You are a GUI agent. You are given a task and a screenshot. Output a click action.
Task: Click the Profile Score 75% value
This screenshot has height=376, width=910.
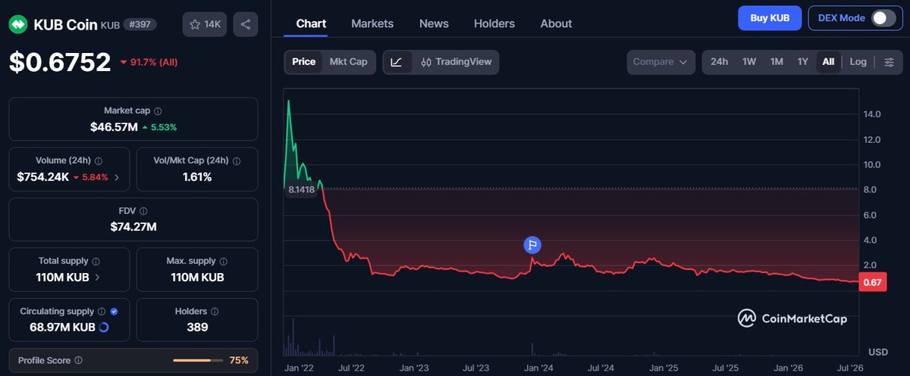[x=239, y=361]
